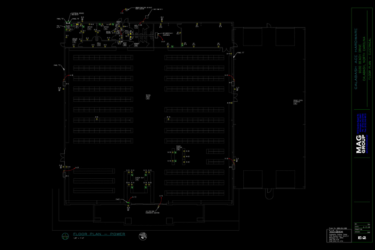The image size is (375, 250).
Task: Select the Retail Area room tag
Action: click(148, 96)
